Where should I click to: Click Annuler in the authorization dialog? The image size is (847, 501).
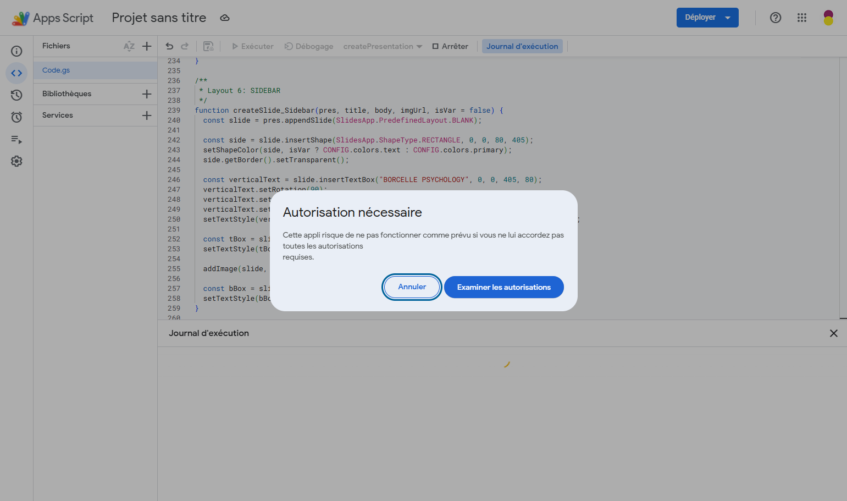click(x=412, y=287)
